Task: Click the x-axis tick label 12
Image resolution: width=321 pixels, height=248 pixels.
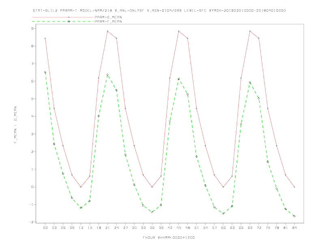Action: click(x=81, y=228)
